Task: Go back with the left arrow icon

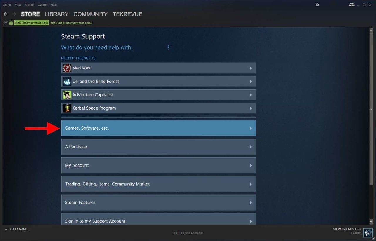Action: [x=5, y=14]
